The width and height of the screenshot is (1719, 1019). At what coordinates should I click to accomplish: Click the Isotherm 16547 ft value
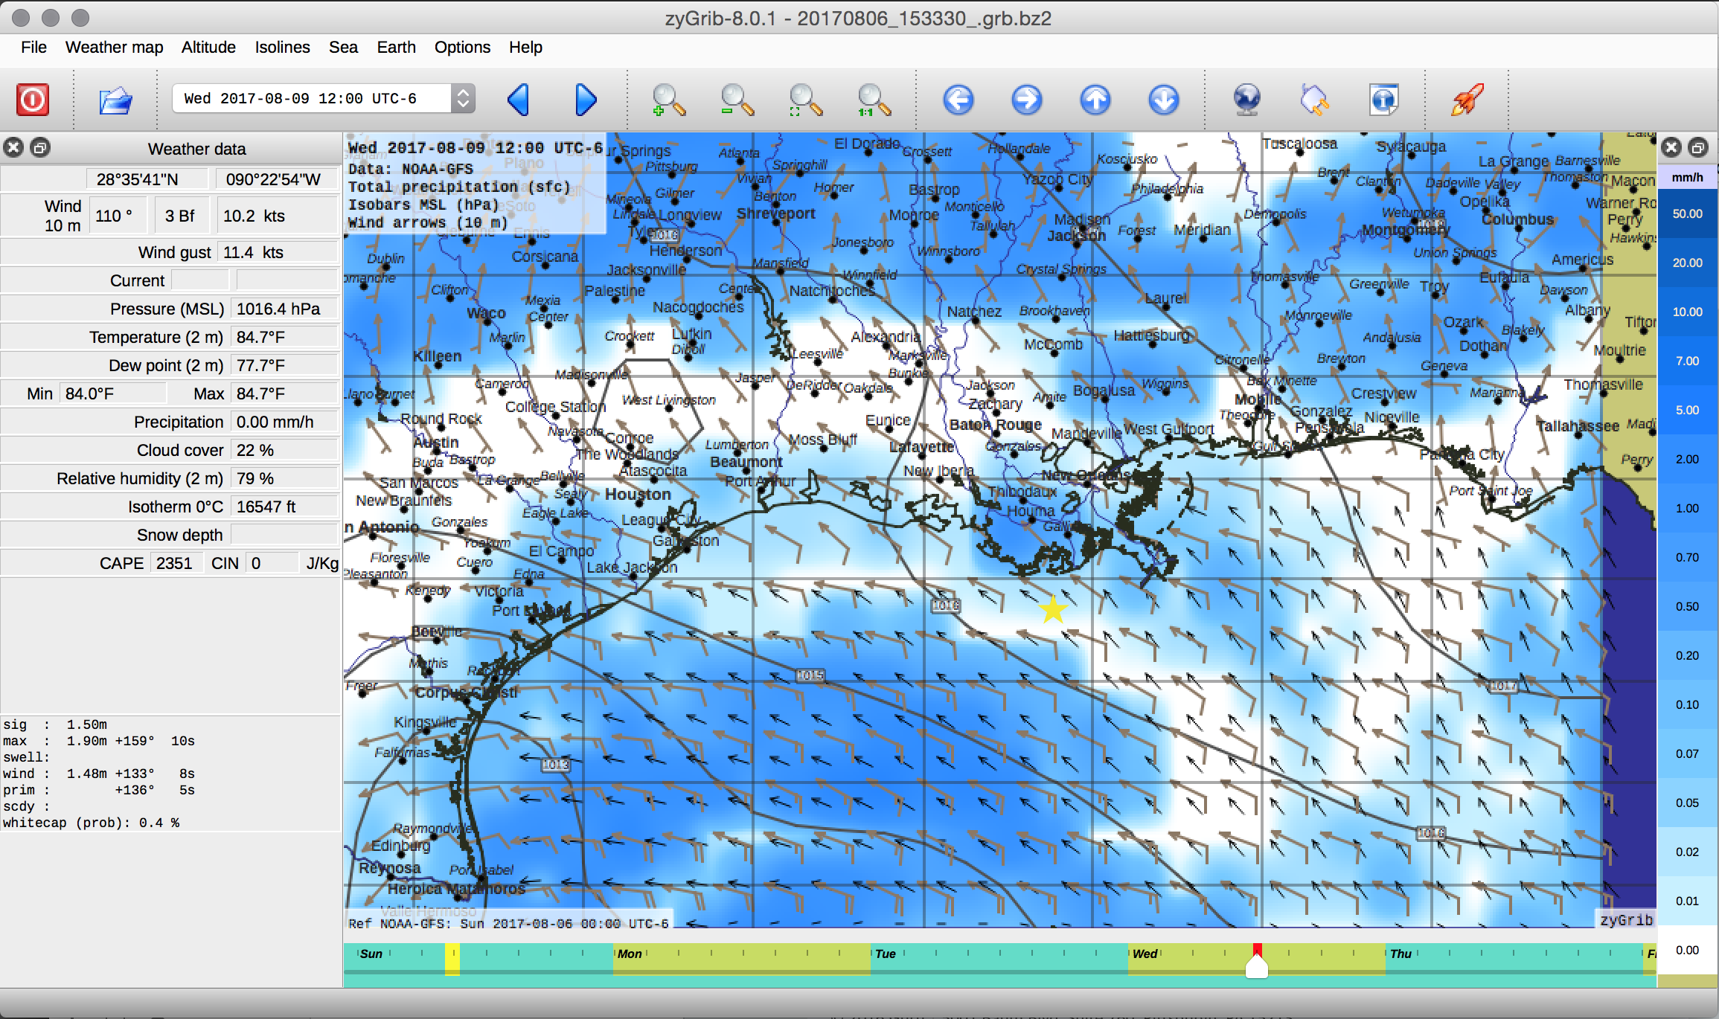(x=285, y=507)
